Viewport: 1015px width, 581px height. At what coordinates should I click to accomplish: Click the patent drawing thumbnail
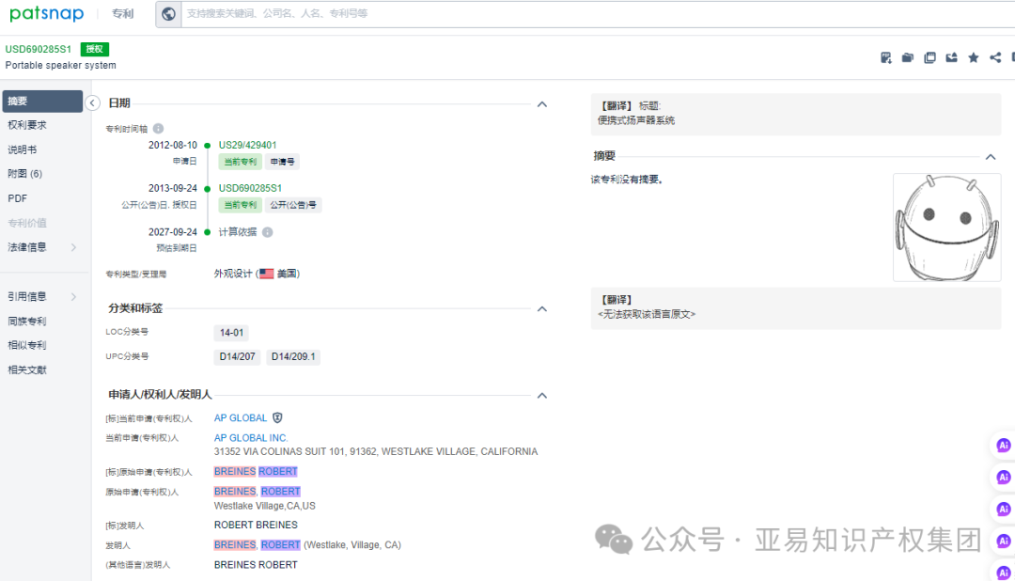946,227
